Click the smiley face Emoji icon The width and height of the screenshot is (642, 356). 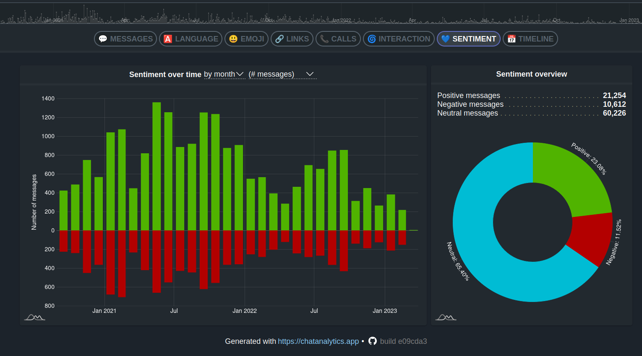[233, 39]
